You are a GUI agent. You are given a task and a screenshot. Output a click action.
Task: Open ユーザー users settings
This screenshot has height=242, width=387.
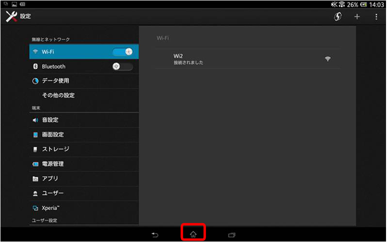(x=84, y=193)
